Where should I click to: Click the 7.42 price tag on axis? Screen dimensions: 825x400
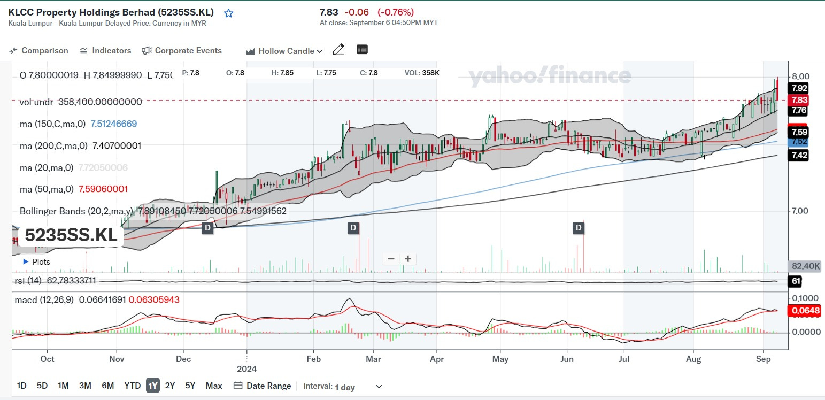click(799, 155)
